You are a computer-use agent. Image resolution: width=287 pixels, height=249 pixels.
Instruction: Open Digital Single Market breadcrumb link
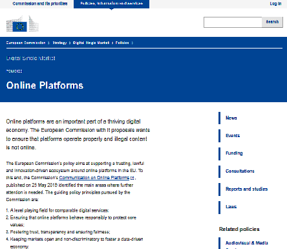(x=91, y=43)
